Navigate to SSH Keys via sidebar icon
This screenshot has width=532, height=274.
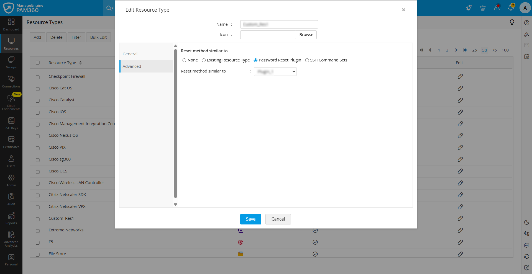11,123
